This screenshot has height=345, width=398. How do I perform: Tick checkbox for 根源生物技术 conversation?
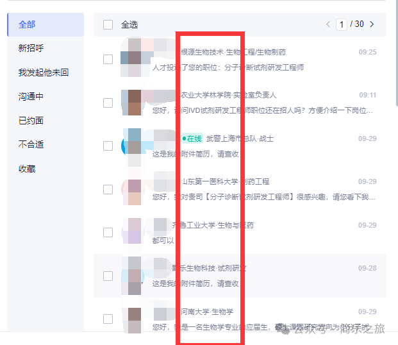[108, 59]
